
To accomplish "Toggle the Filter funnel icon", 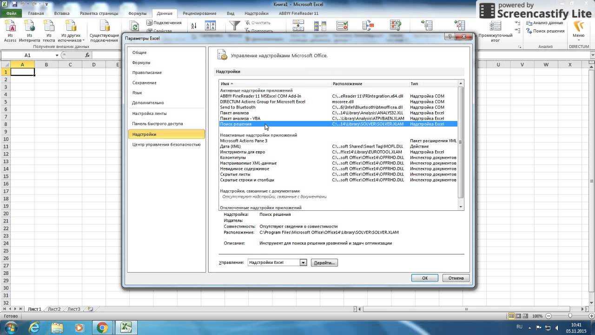I will pyautogui.click(x=235, y=26).
